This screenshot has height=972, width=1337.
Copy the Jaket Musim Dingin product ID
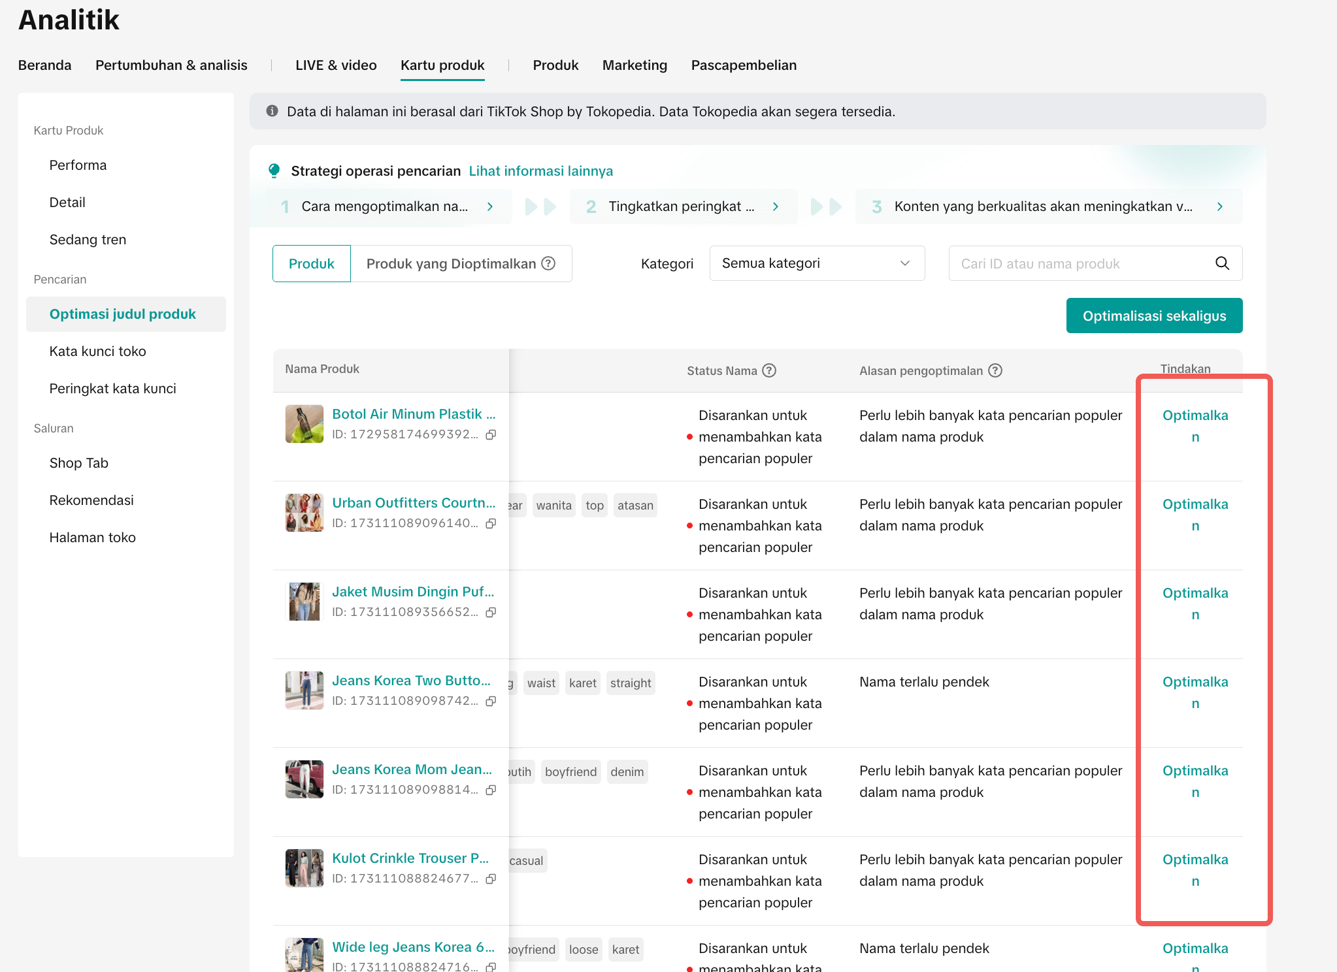click(x=491, y=612)
